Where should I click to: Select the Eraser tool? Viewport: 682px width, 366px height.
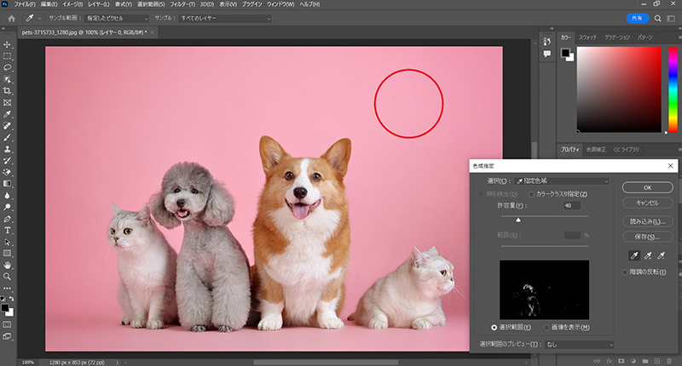8,173
